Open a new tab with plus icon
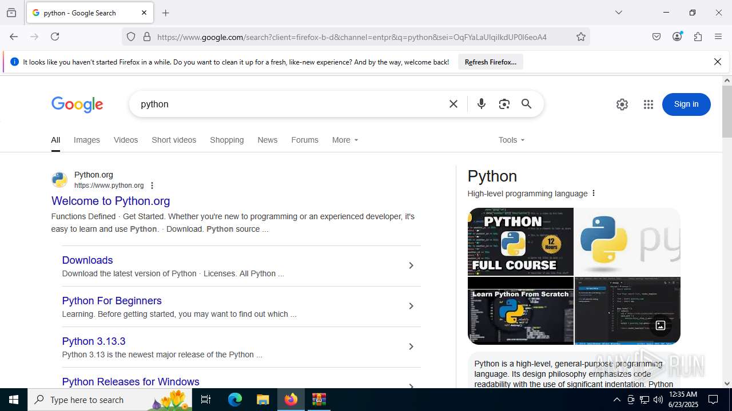The height and width of the screenshot is (411, 732). pos(166,13)
